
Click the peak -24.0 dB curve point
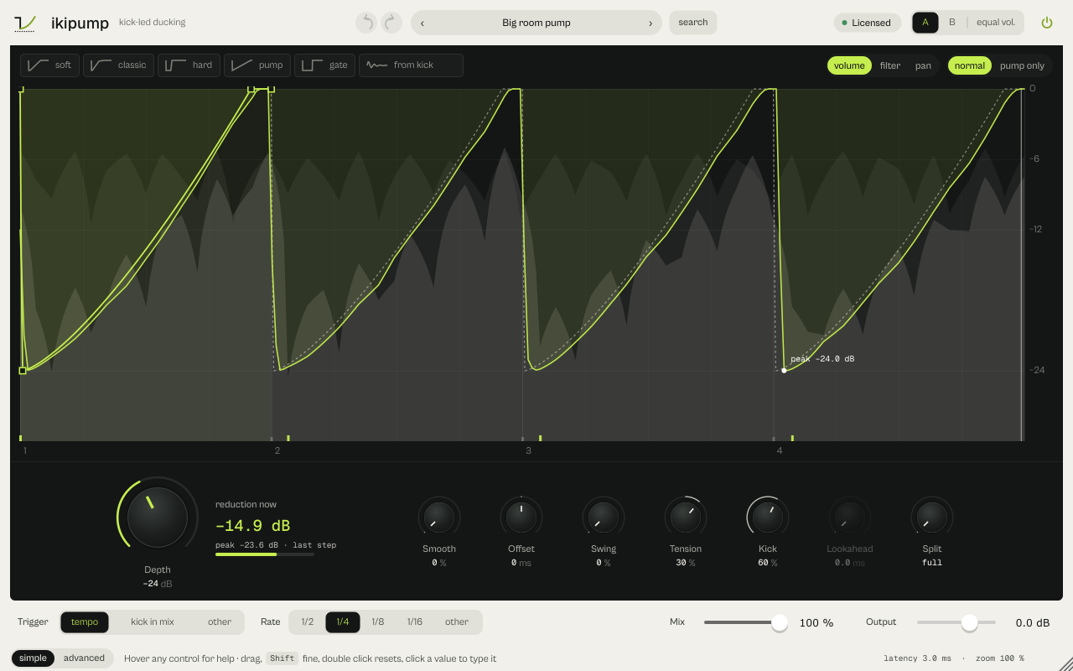click(x=784, y=370)
